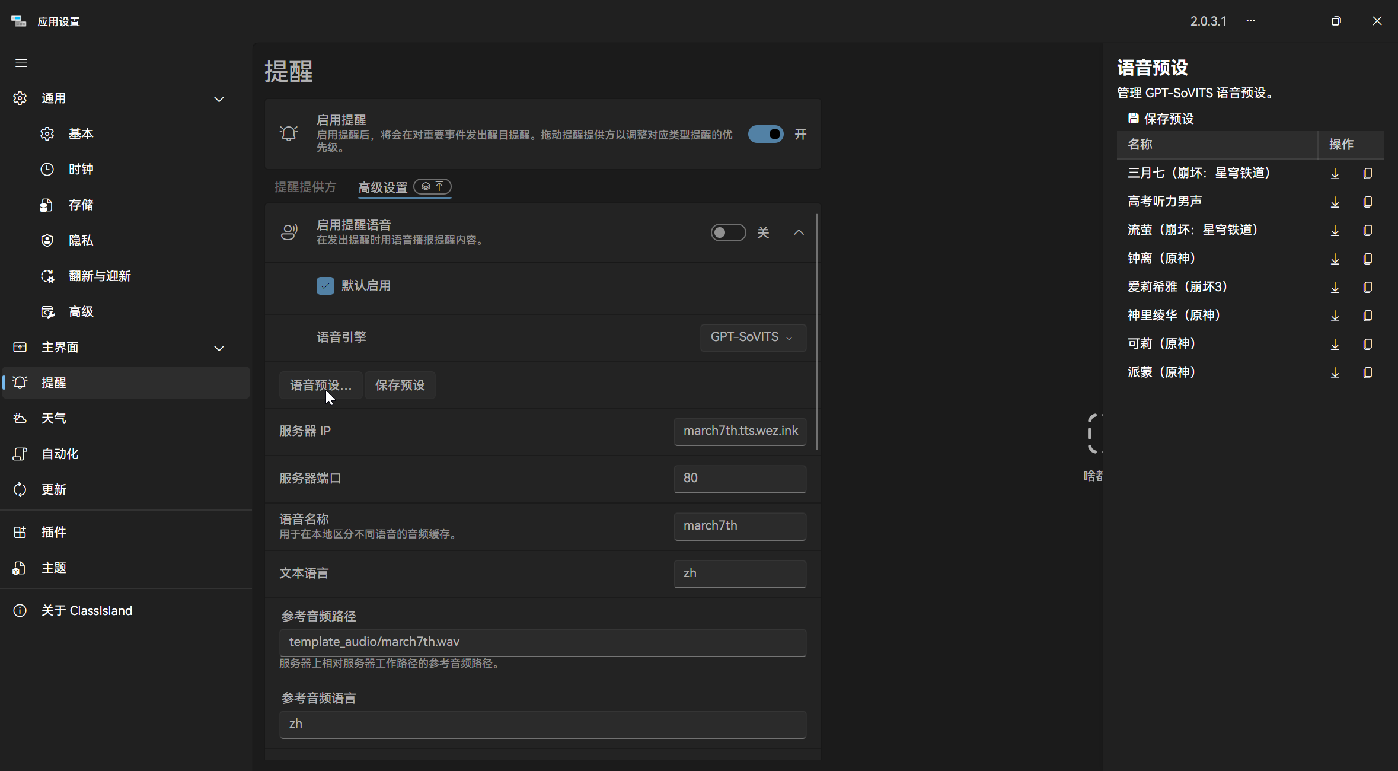Click download icon for 钟离（原神）preset
The width and height of the screenshot is (1398, 771).
(1335, 259)
